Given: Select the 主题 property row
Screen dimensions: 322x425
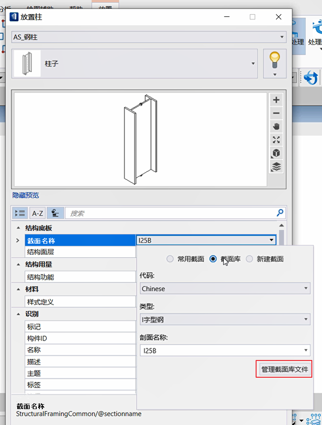Looking at the screenshot, I should 80,373.
